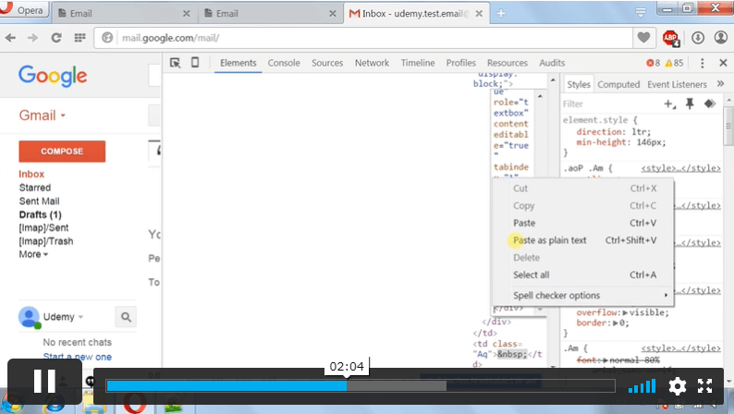Open the Opera menu button
The width and height of the screenshot is (734, 414).
pyautogui.click(x=23, y=9)
